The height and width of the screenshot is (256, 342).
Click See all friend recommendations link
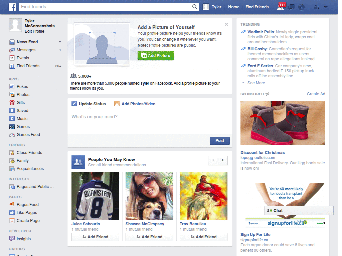(117, 165)
